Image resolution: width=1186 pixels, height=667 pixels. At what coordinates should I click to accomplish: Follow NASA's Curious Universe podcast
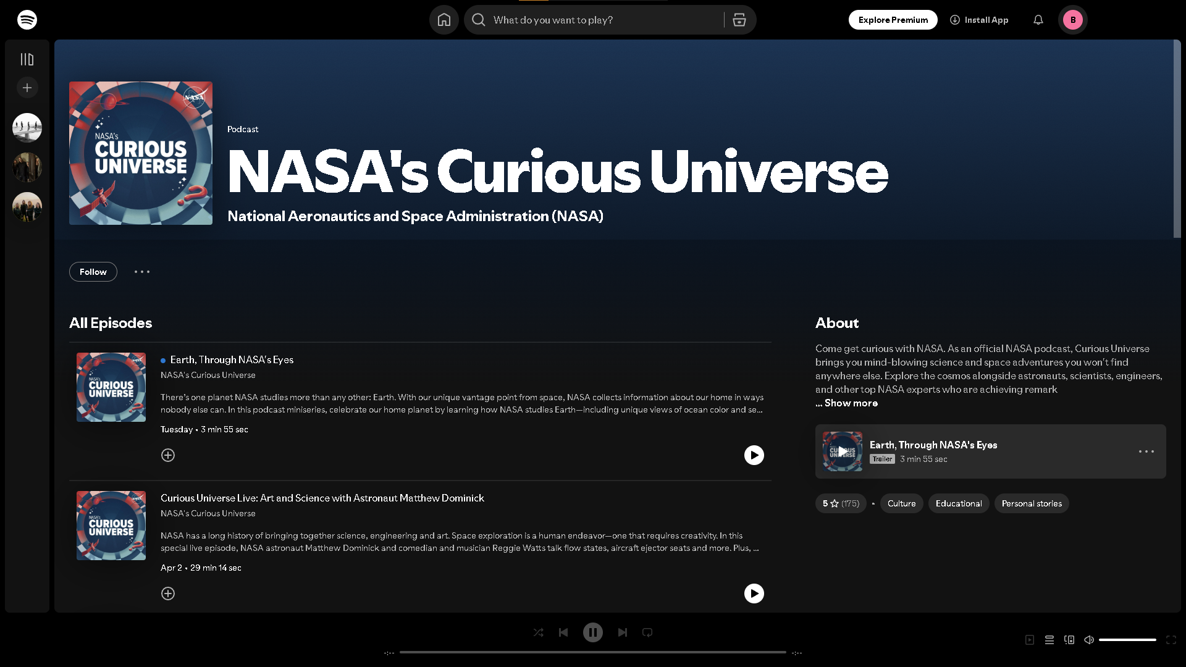[93, 272]
